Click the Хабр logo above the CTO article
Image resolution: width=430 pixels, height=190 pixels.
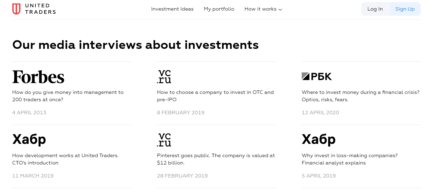(29, 140)
